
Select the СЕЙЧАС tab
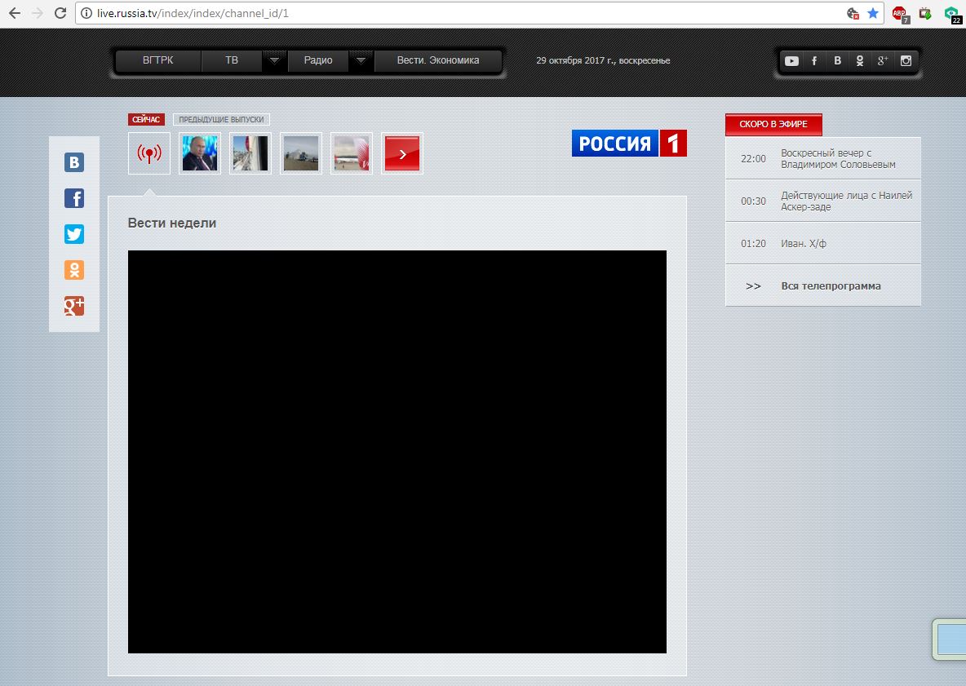point(146,119)
